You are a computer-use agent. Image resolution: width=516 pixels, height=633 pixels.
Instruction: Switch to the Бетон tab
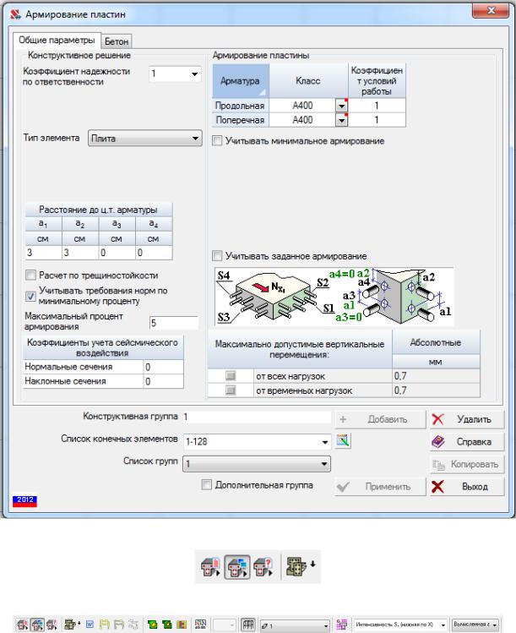click(x=117, y=41)
